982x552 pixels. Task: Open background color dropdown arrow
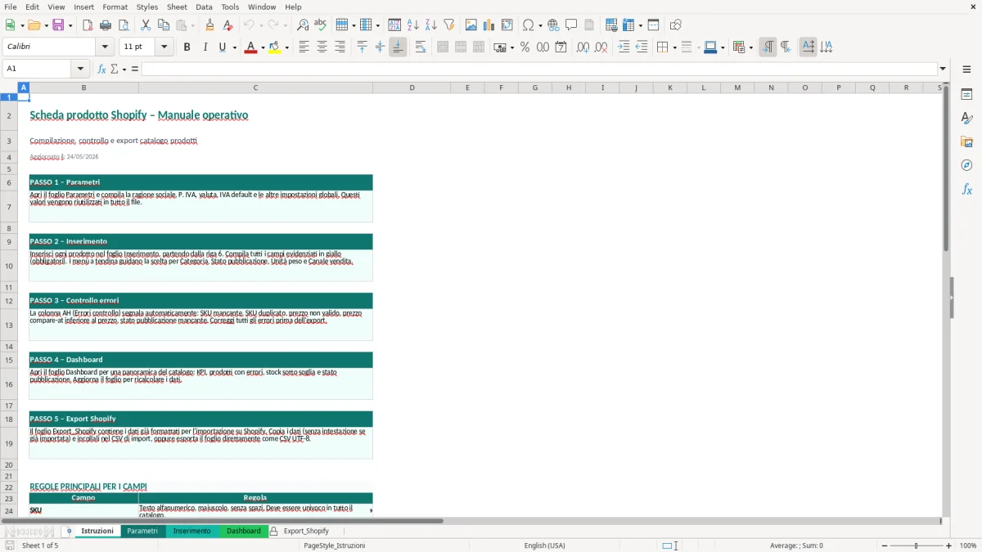pyautogui.click(x=286, y=47)
